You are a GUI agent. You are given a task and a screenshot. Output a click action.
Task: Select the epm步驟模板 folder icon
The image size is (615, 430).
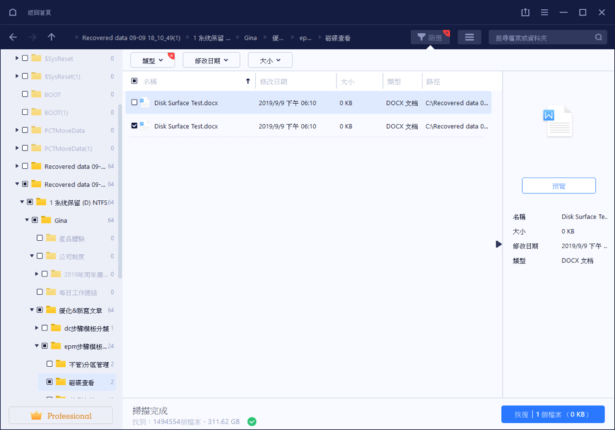[x=56, y=346]
